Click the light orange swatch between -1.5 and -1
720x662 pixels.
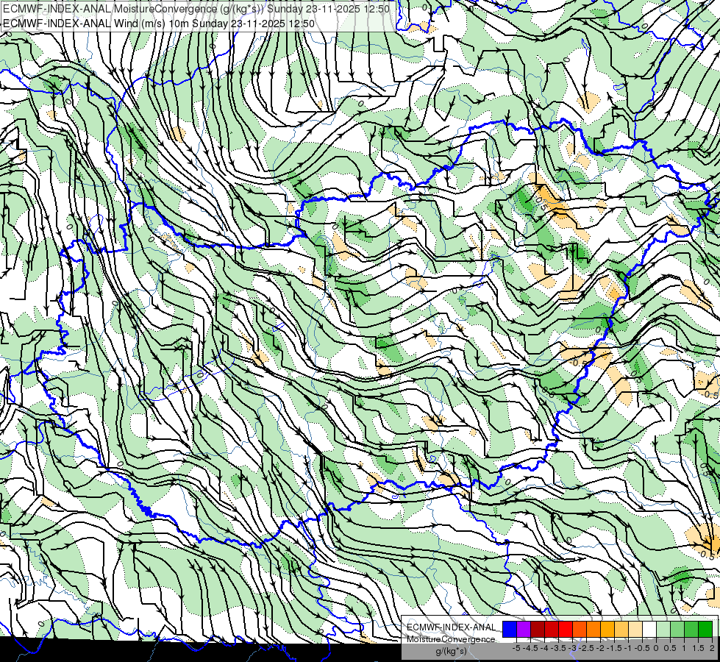pos(621,630)
